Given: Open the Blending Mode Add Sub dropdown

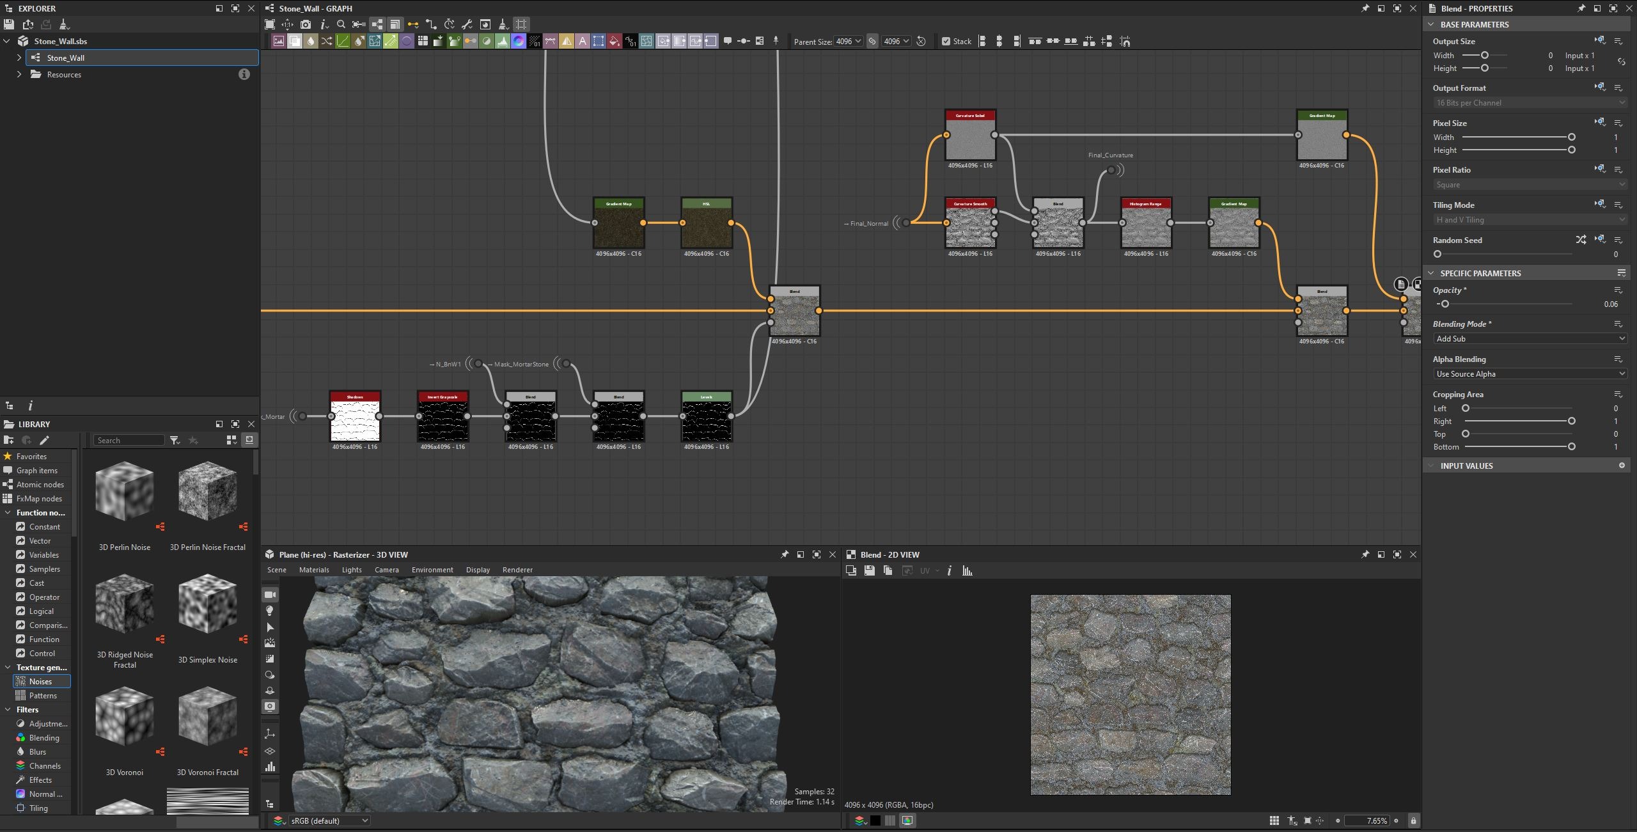Looking at the screenshot, I should click(1530, 339).
